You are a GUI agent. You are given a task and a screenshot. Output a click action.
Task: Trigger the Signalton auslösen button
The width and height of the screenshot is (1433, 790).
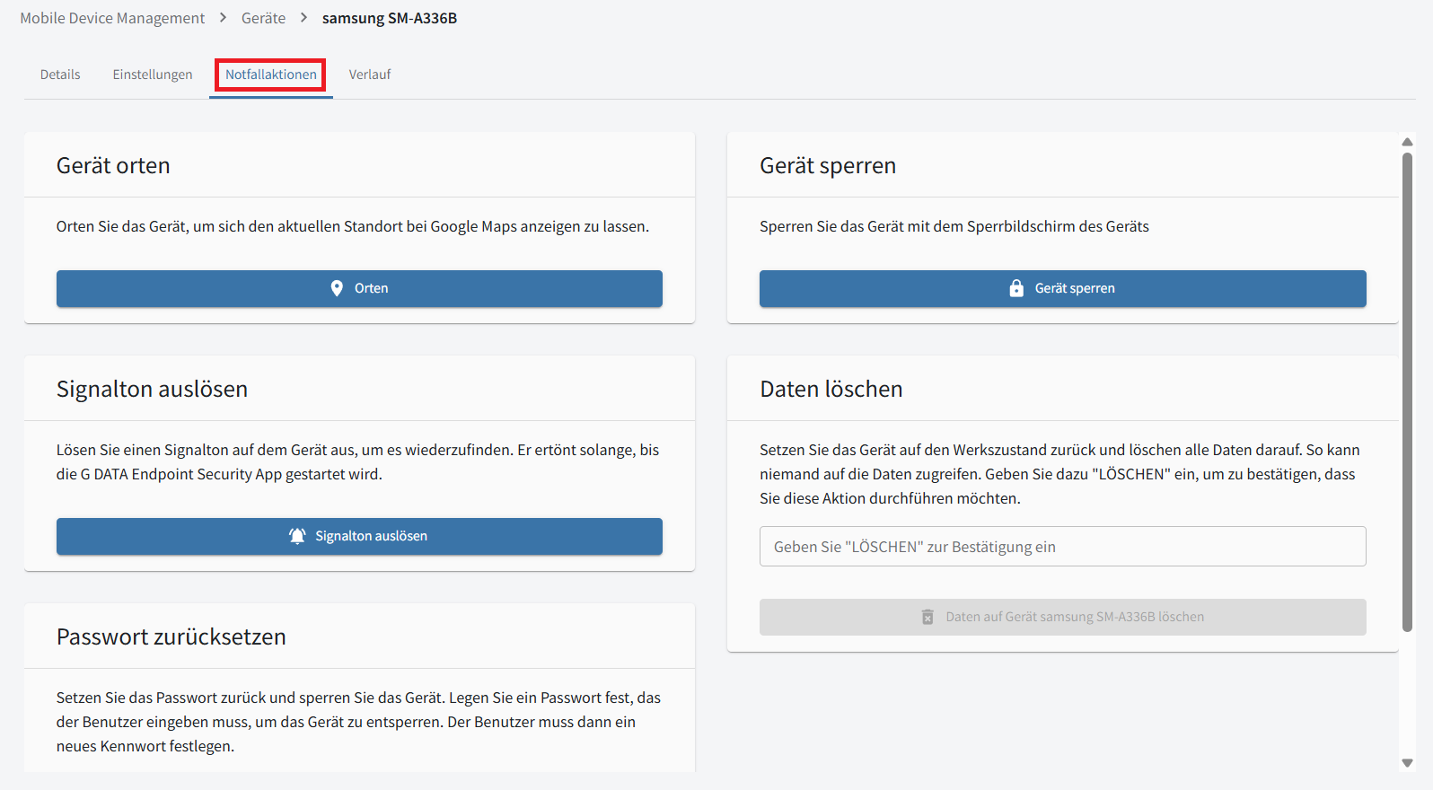pos(359,536)
